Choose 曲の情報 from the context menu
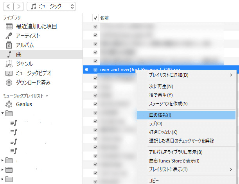 160,115
